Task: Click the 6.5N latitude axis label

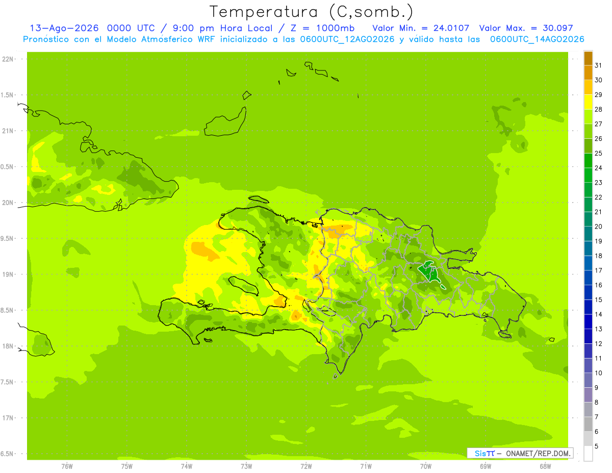Action: (x=8, y=454)
